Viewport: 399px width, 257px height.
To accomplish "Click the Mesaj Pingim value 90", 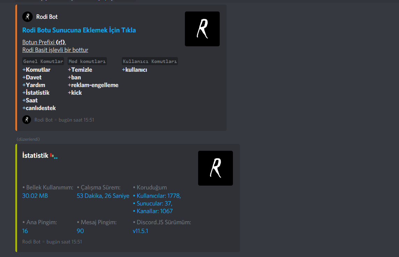I will tap(80, 231).
